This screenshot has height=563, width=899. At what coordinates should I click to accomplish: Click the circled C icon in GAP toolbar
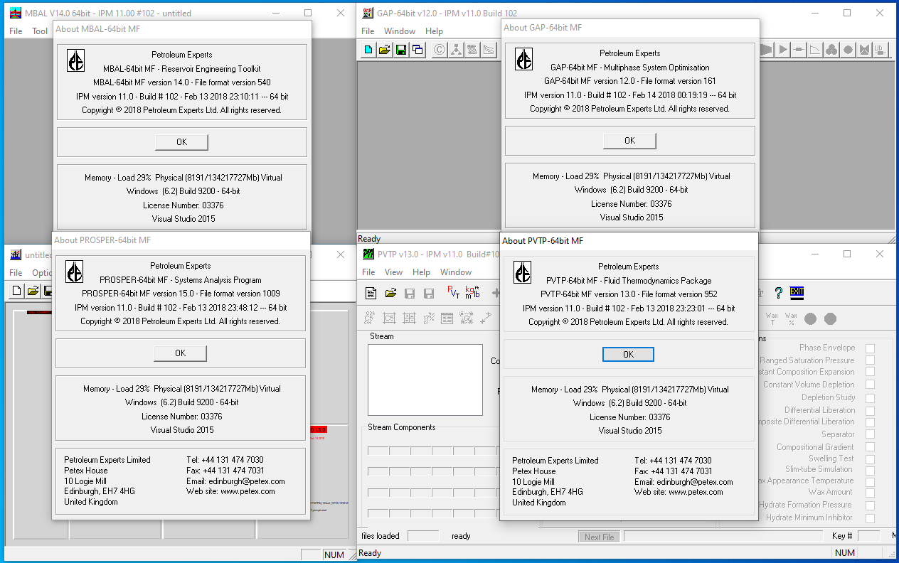pyautogui.click(x=439, y=50)
